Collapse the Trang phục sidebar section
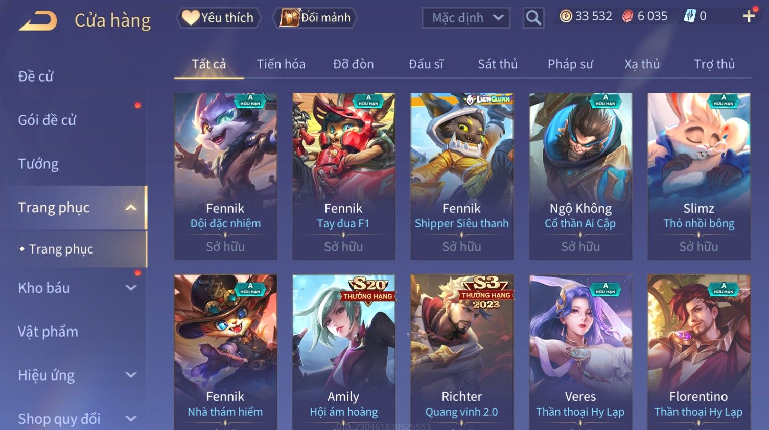This screenshot has height=430, width=769. [131, 208]
